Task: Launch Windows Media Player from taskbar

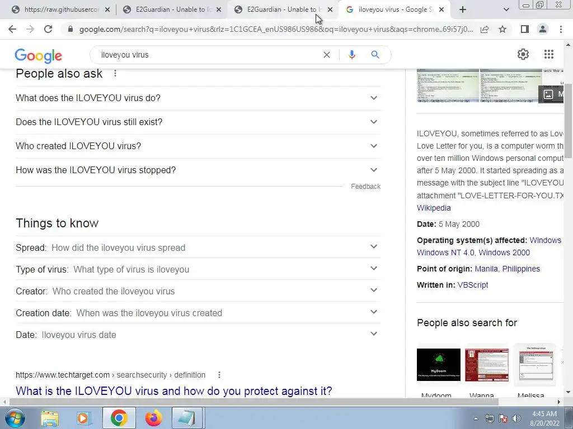Action: [83, 418]
